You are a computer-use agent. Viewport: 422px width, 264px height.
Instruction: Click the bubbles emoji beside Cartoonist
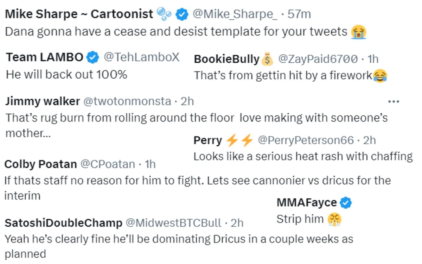(x=164, y=13)
